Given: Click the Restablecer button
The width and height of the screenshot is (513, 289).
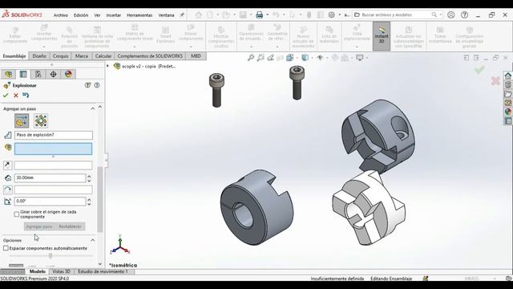Looking at the screenshot, I should pyautogui.click(x=70, y=226).
